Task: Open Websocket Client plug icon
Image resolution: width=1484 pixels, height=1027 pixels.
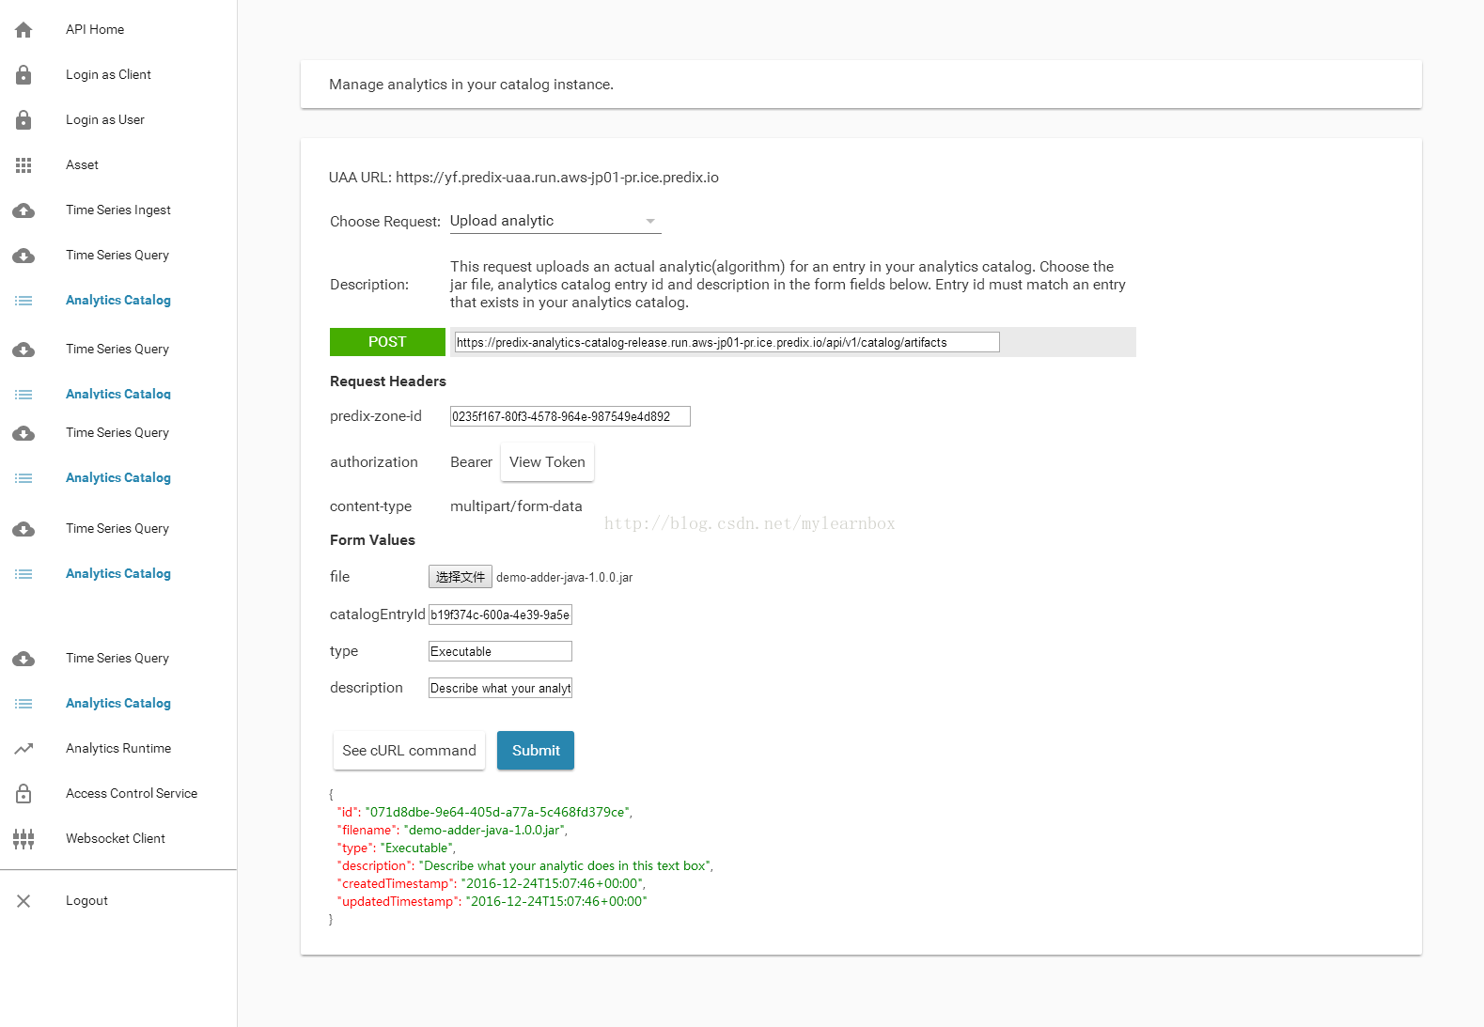Action: [x=23, y=839]
